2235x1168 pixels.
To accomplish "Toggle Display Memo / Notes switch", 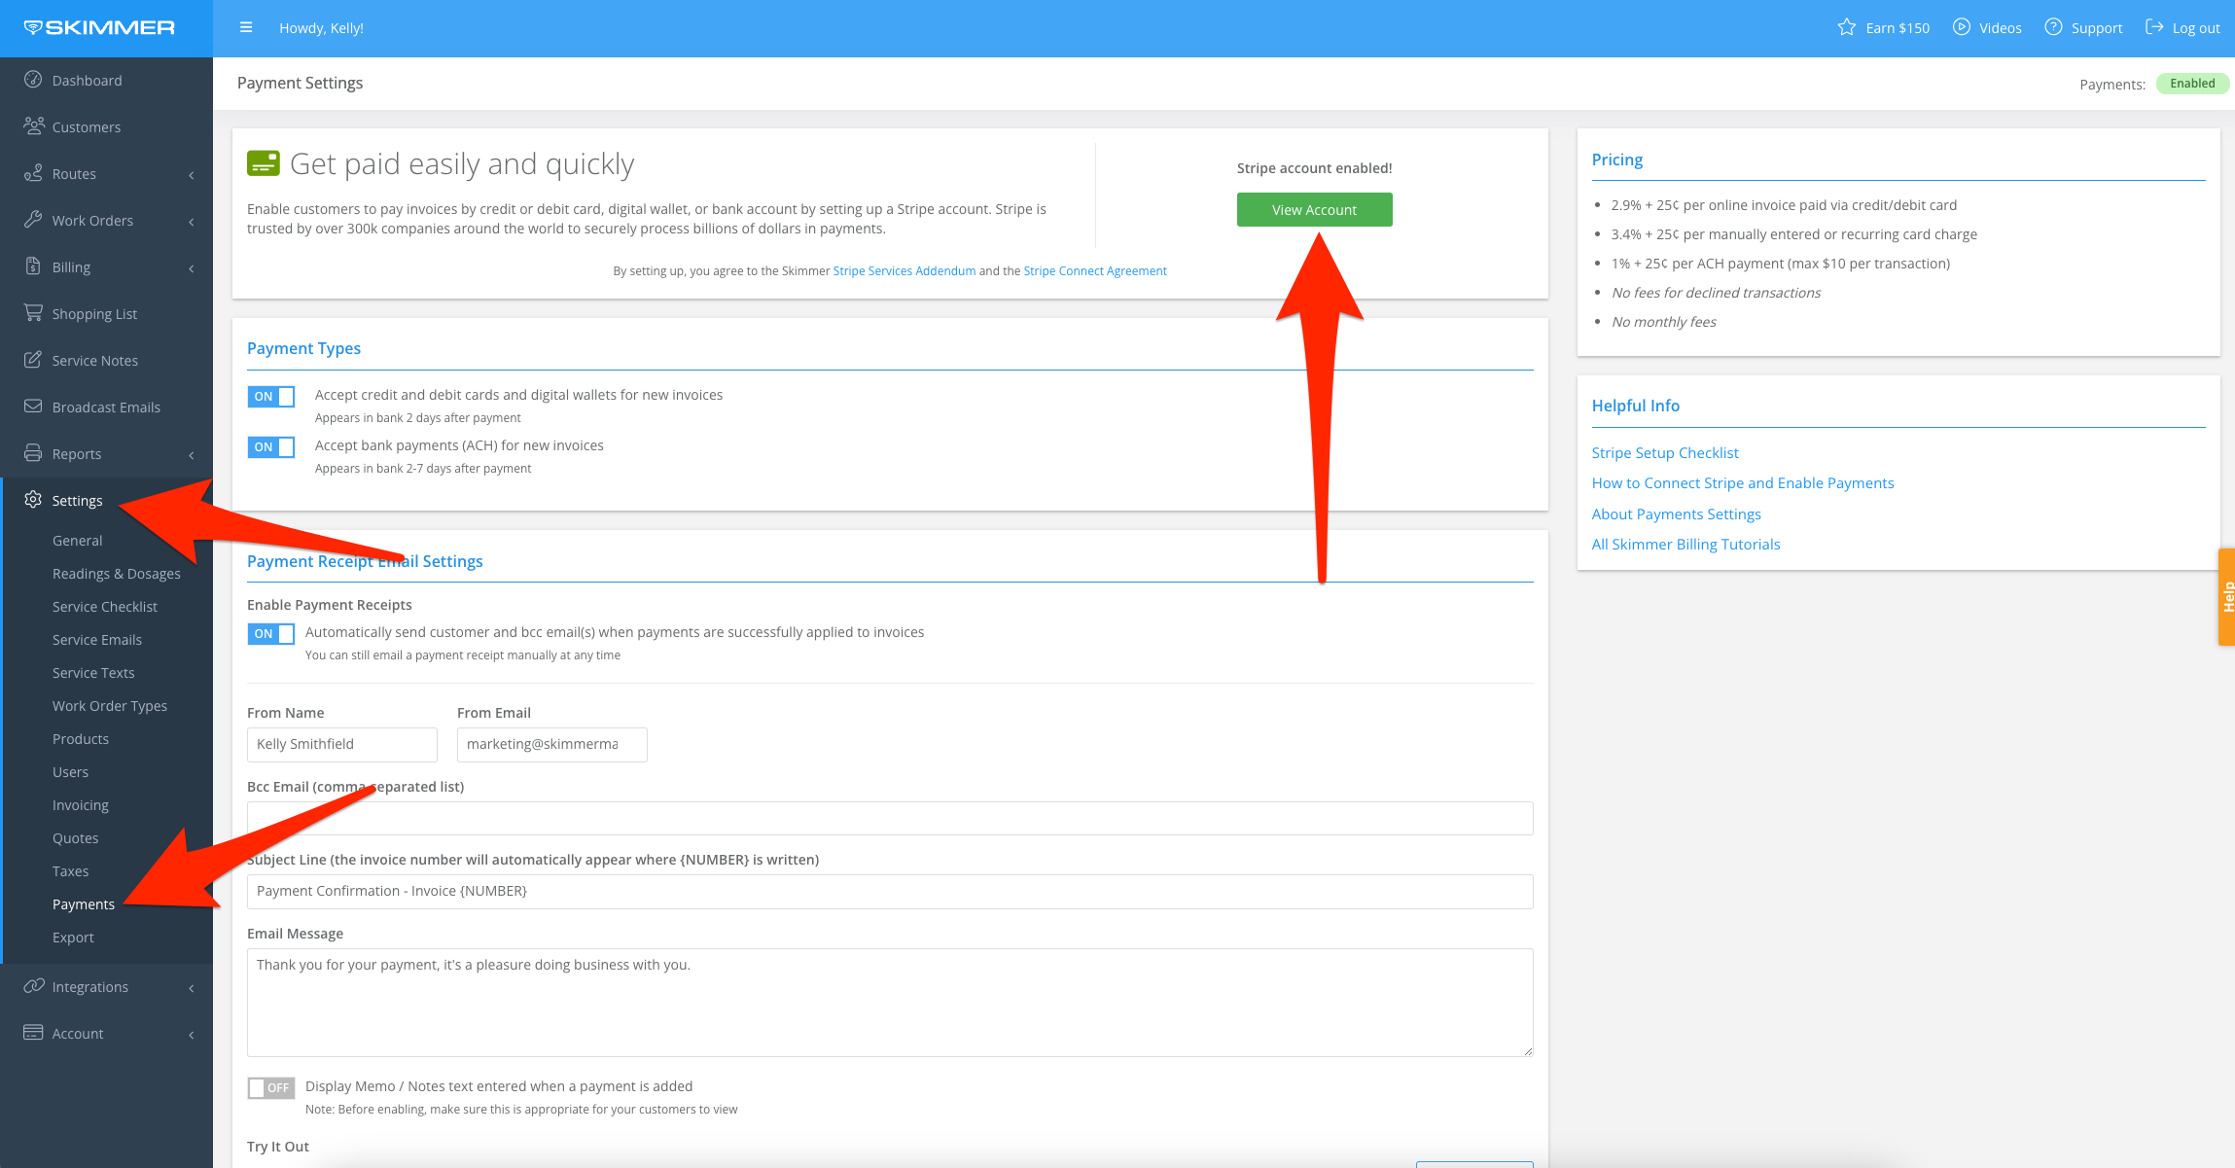I will pyautogui.click(x=271, y=1088).
